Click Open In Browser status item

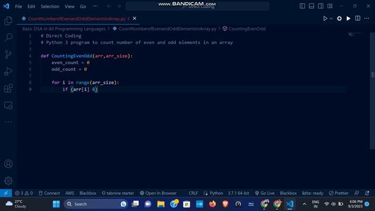point(158,193)
